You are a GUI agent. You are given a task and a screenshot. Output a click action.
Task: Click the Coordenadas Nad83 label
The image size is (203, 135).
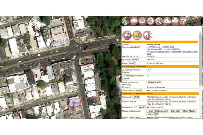click(131, 47)
